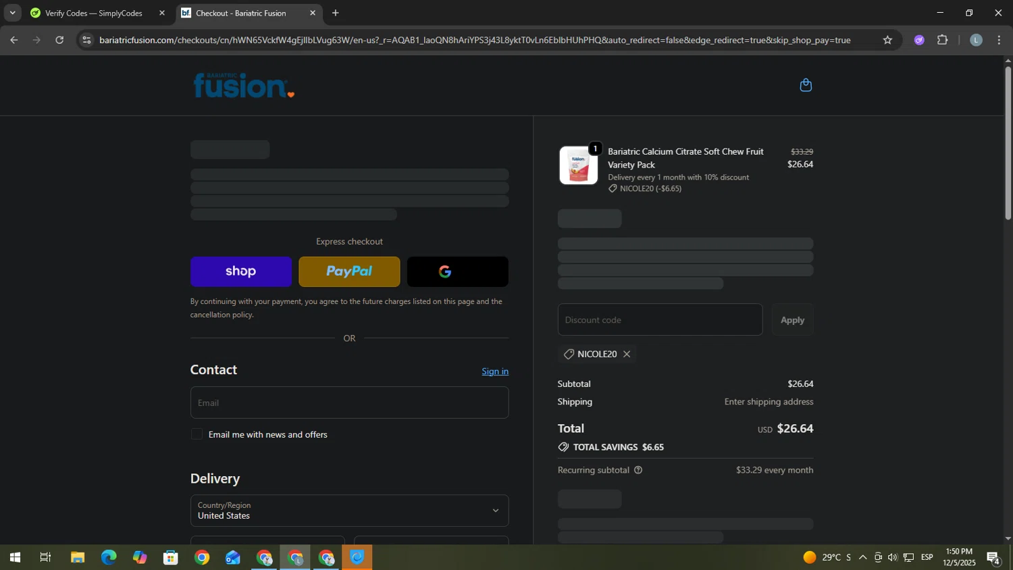The image size is (1013, 570).
Task: Open the 29°C weather widget
Action: click(x=827, y=558)
